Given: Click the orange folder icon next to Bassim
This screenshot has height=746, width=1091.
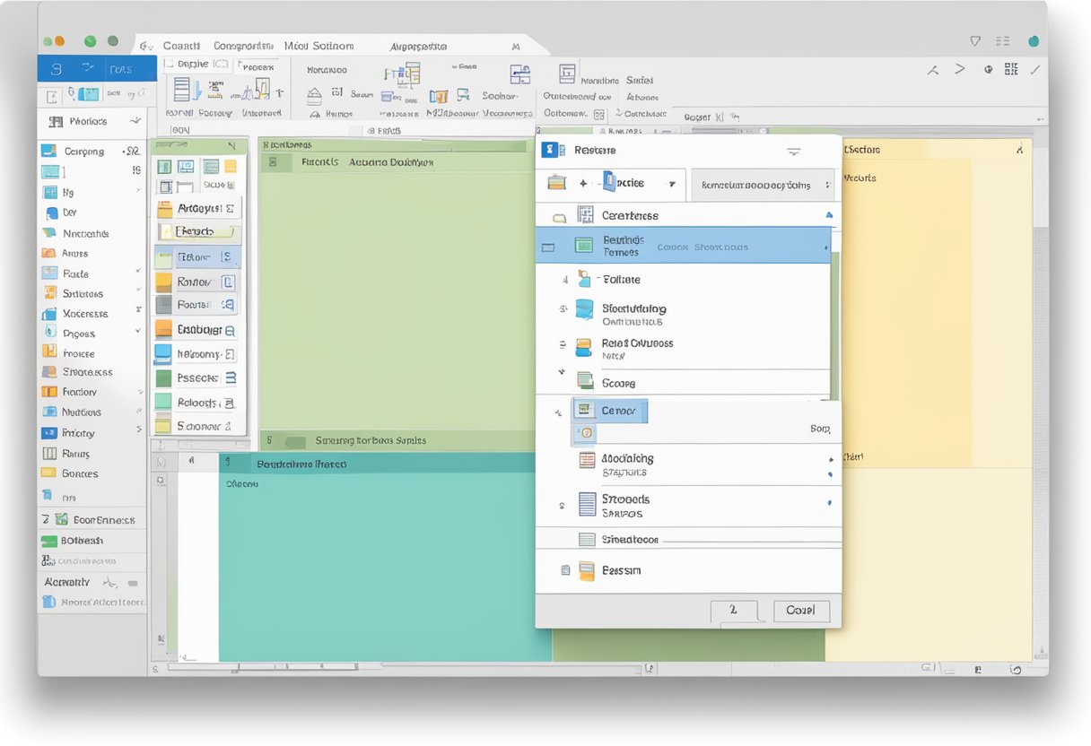Looking at the screenshot, I should tap(587, 570).
